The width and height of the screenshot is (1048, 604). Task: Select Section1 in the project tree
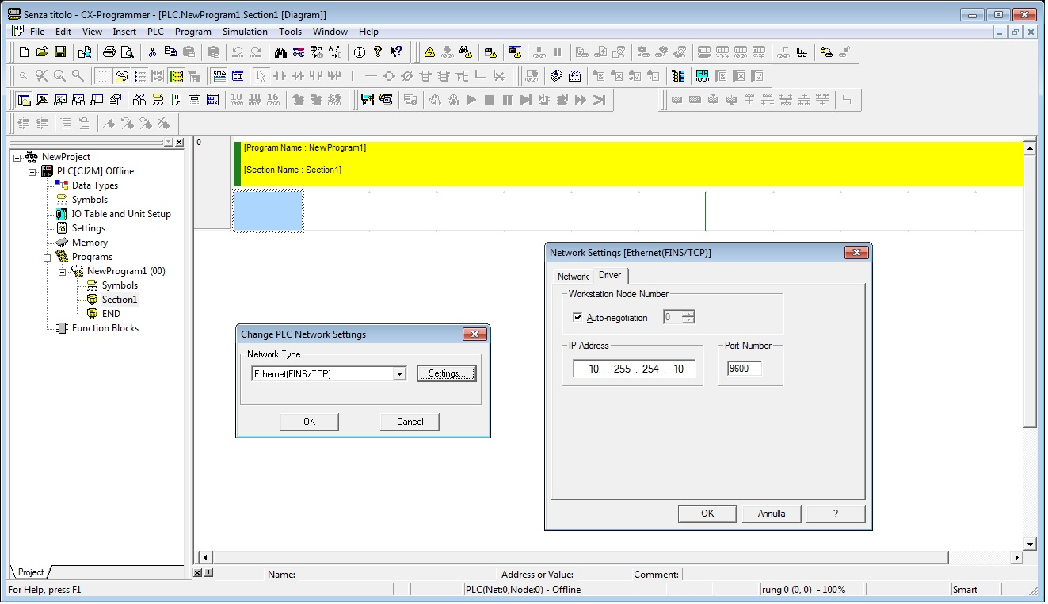click(120, 300)
